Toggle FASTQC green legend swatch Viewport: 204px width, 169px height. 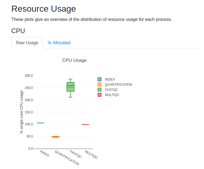click(x=99, y=90)
